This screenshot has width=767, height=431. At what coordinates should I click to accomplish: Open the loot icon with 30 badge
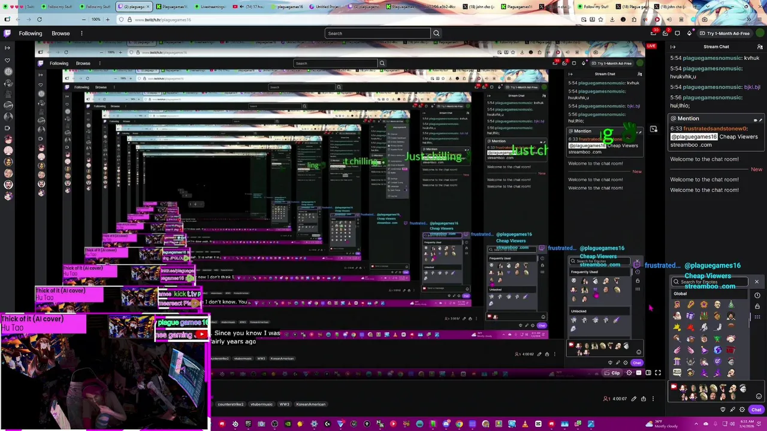pos(654,33)
